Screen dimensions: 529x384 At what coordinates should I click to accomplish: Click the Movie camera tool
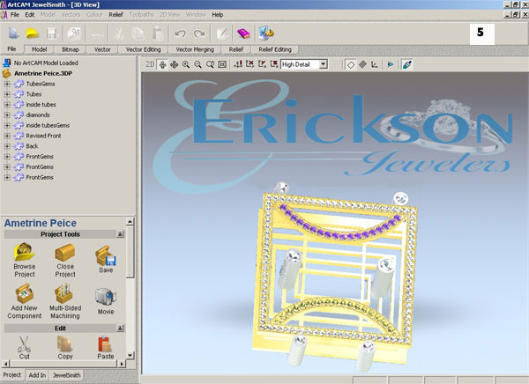[106, 301]
